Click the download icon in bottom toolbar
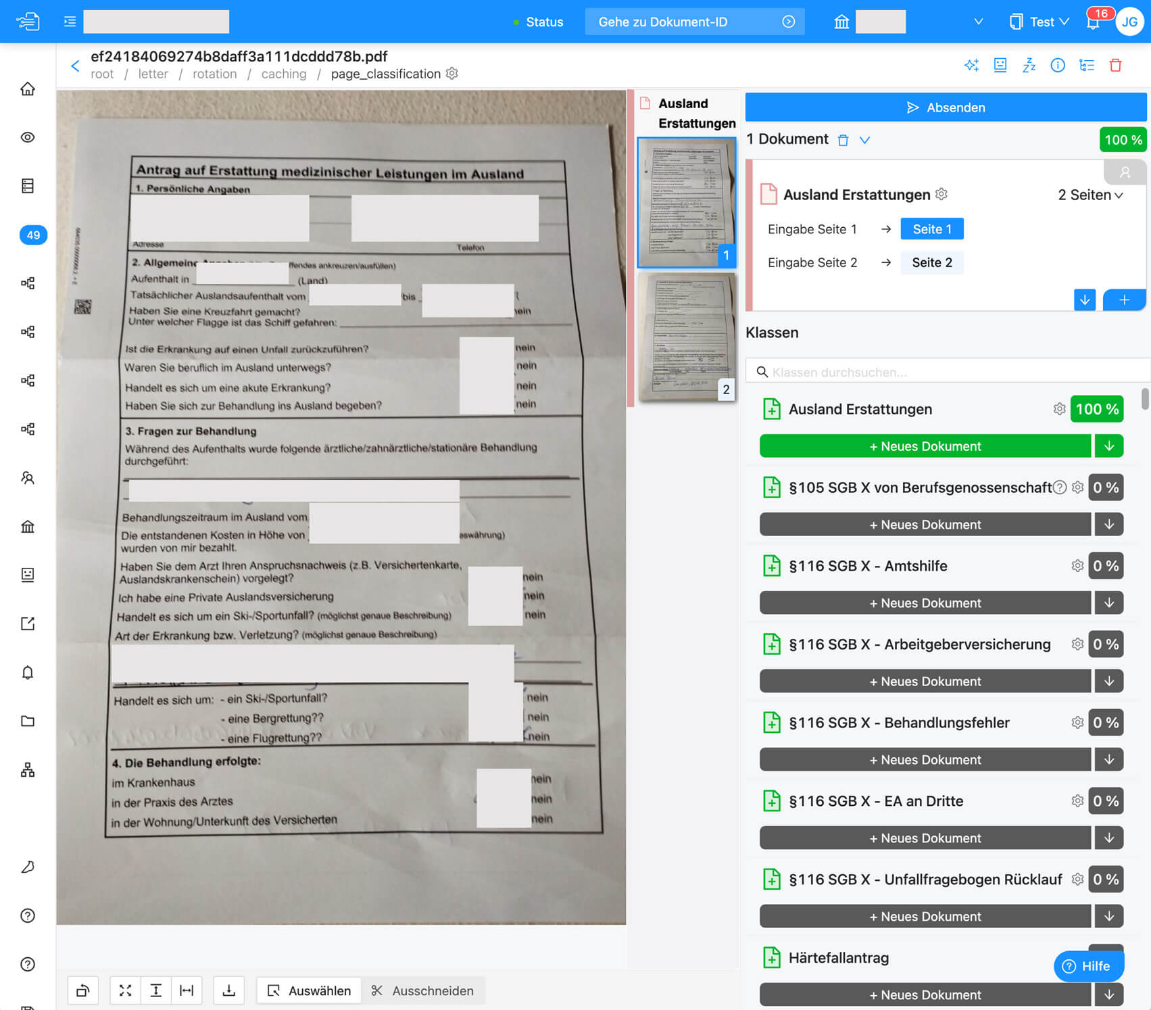The image size is (1151, 1010). [229, 990]
